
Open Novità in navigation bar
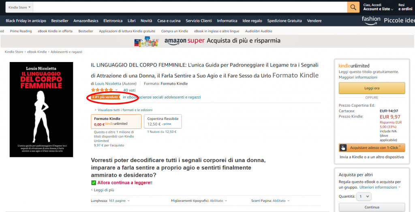(x=146, y=21)
